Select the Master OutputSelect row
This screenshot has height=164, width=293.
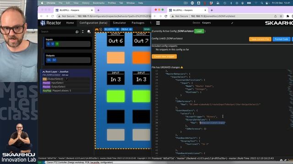66,87
